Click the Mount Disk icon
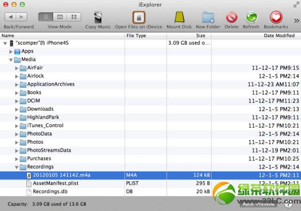 point(179,17)
